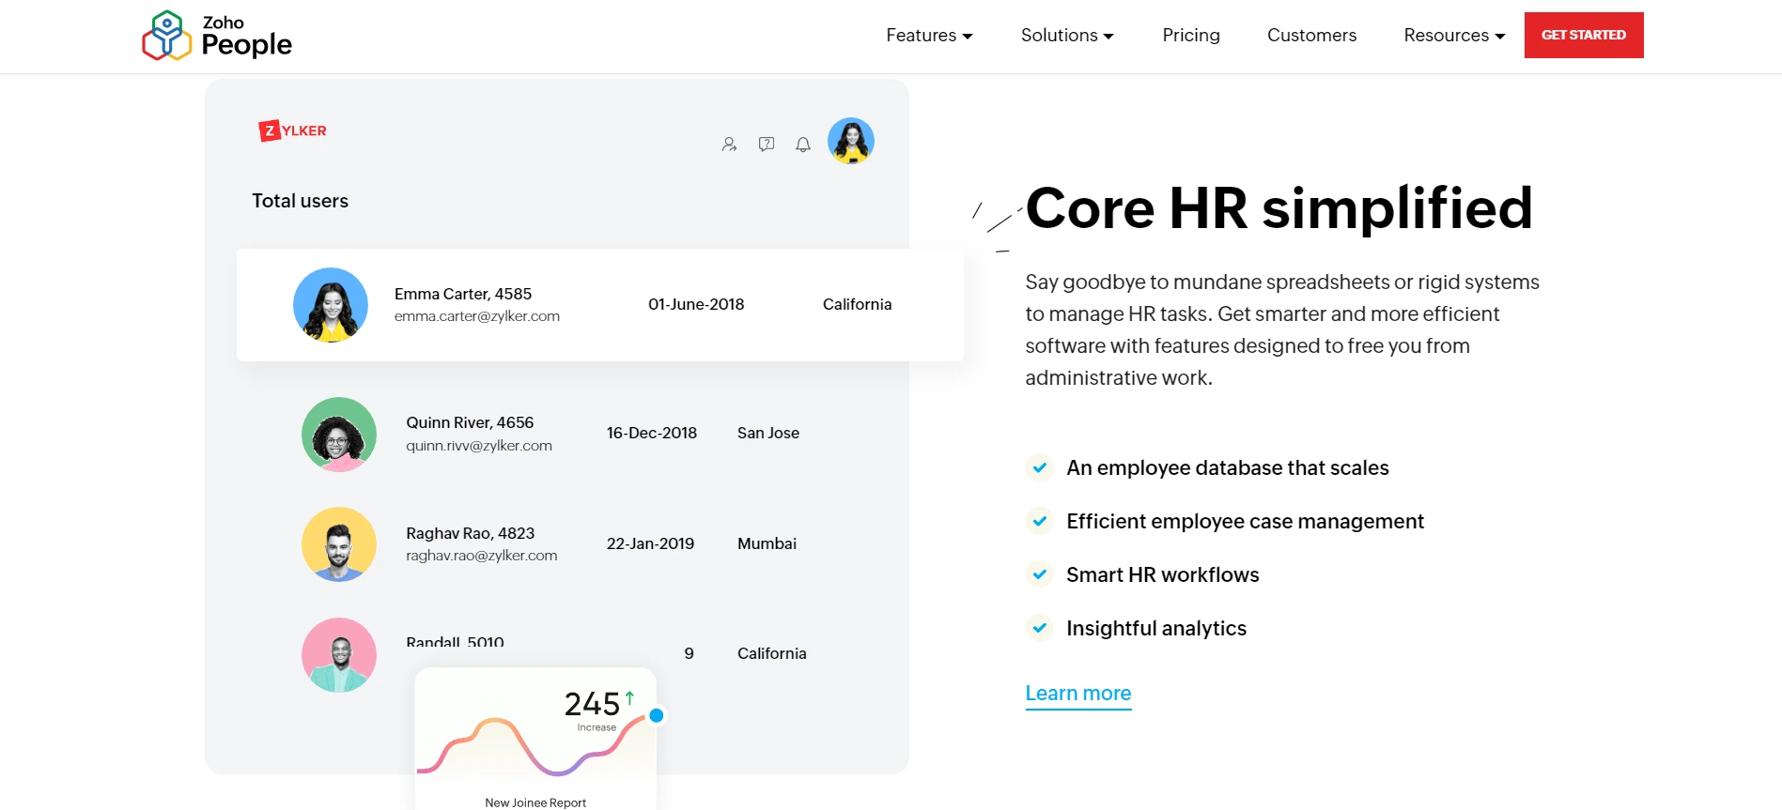Open the Resources dropdown menu
Viewport: 1782px width, 810px height.
(x=1454, y=36)
